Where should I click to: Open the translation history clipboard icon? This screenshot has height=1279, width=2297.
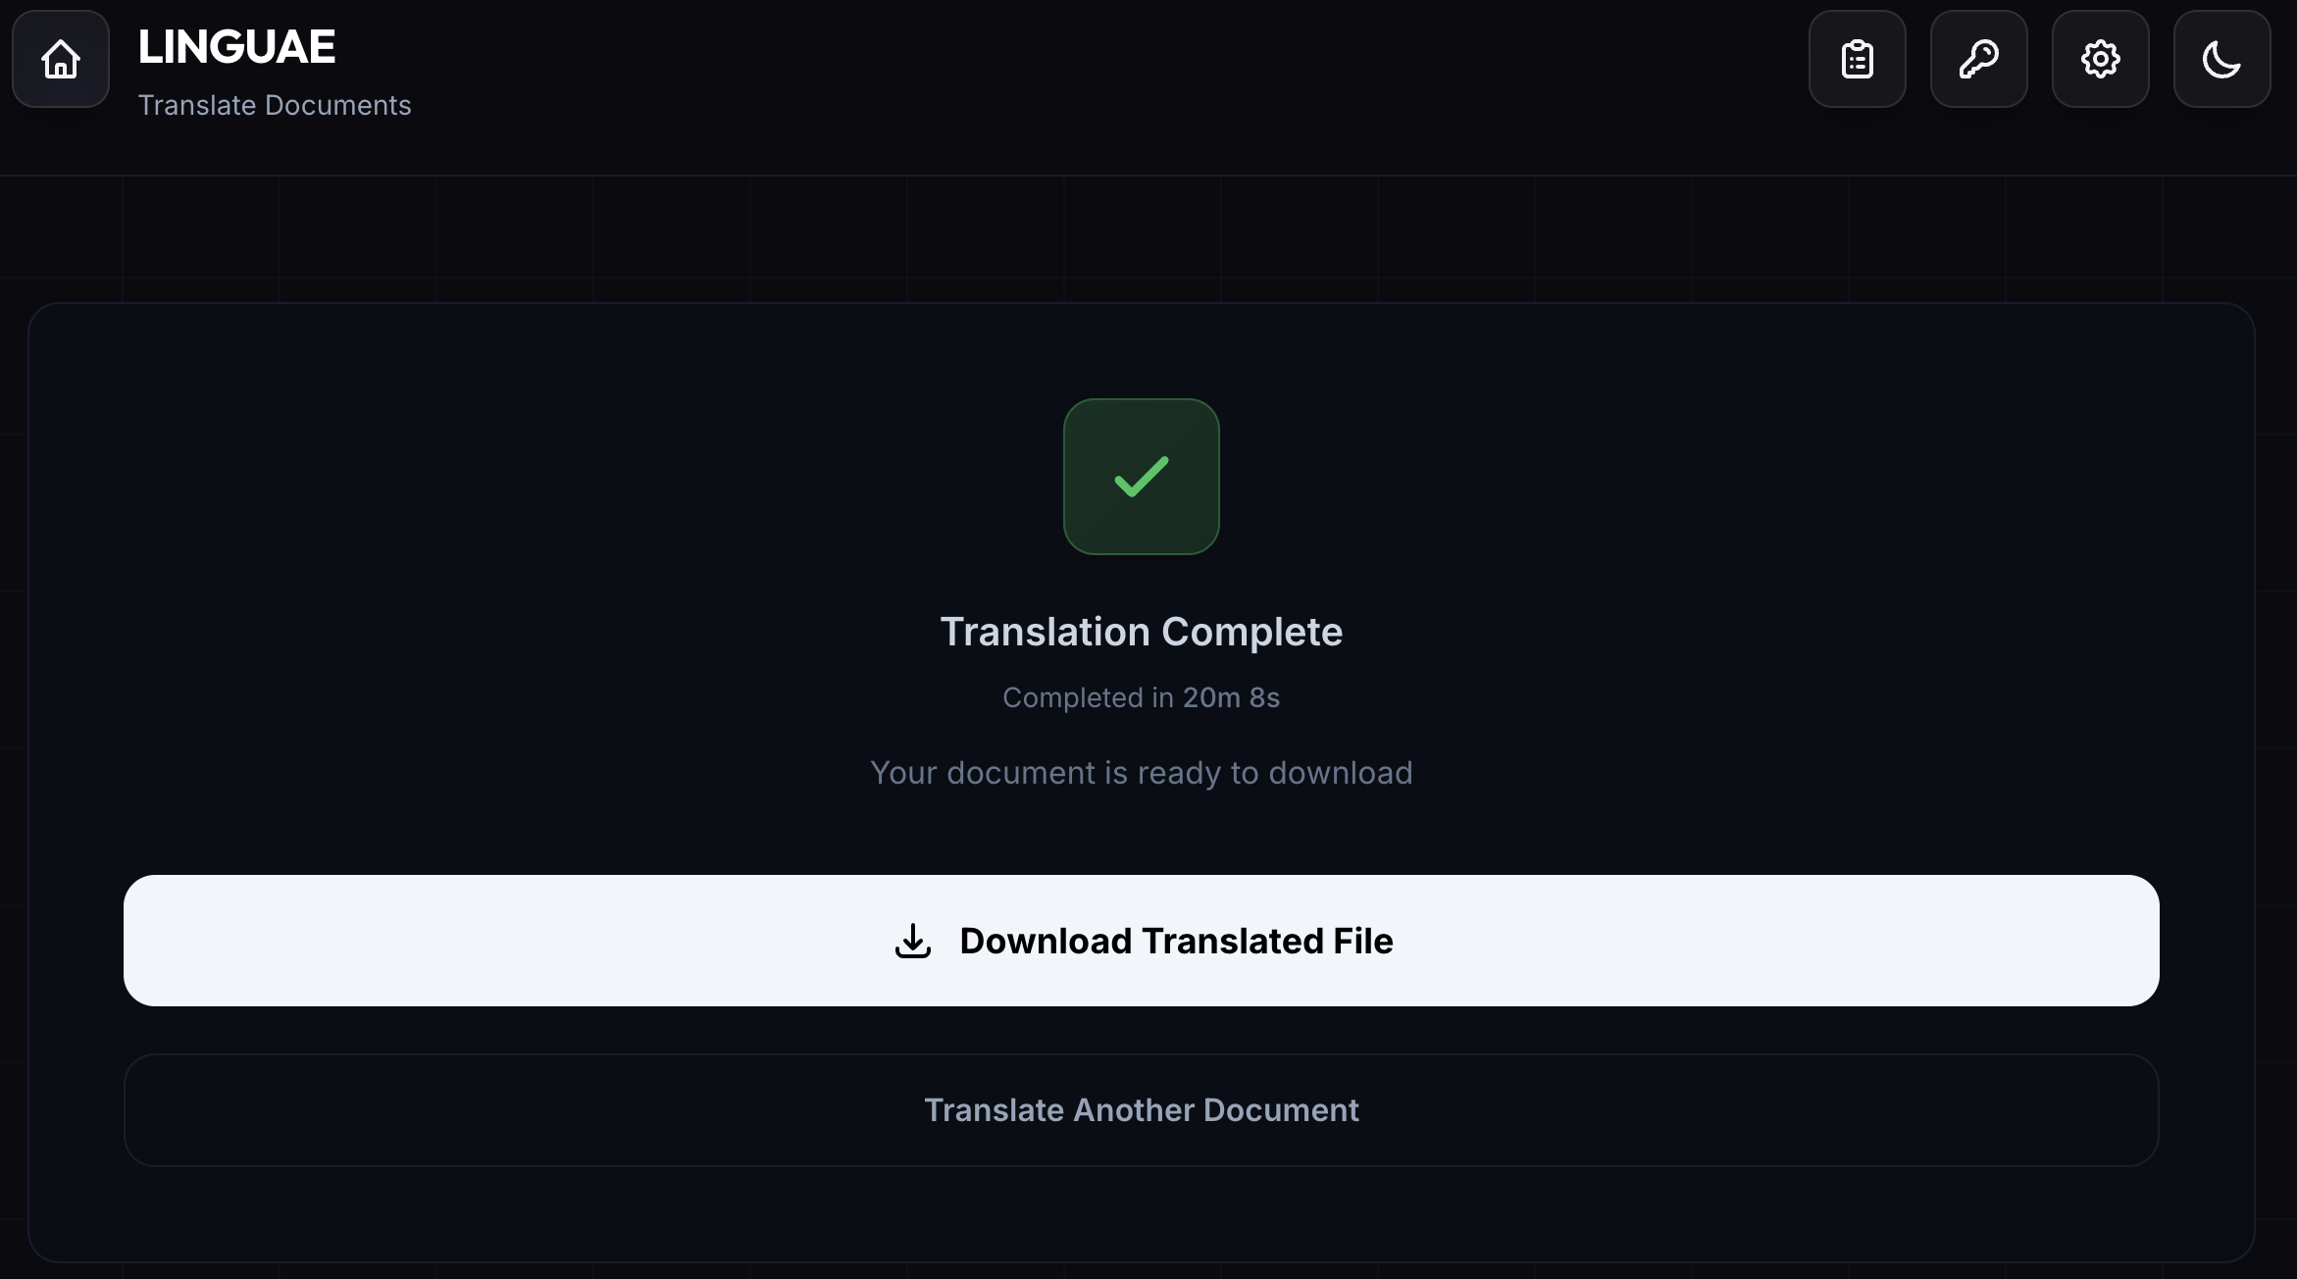1857,59
